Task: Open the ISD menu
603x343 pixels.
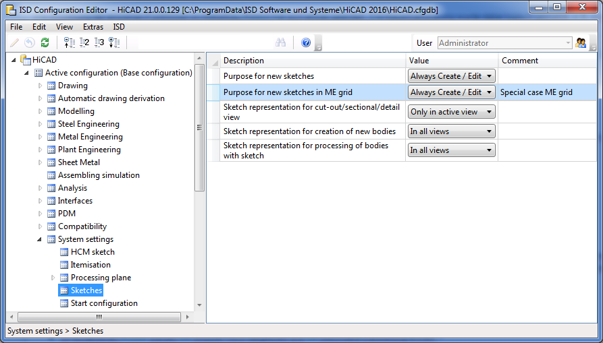Action: 119,27
